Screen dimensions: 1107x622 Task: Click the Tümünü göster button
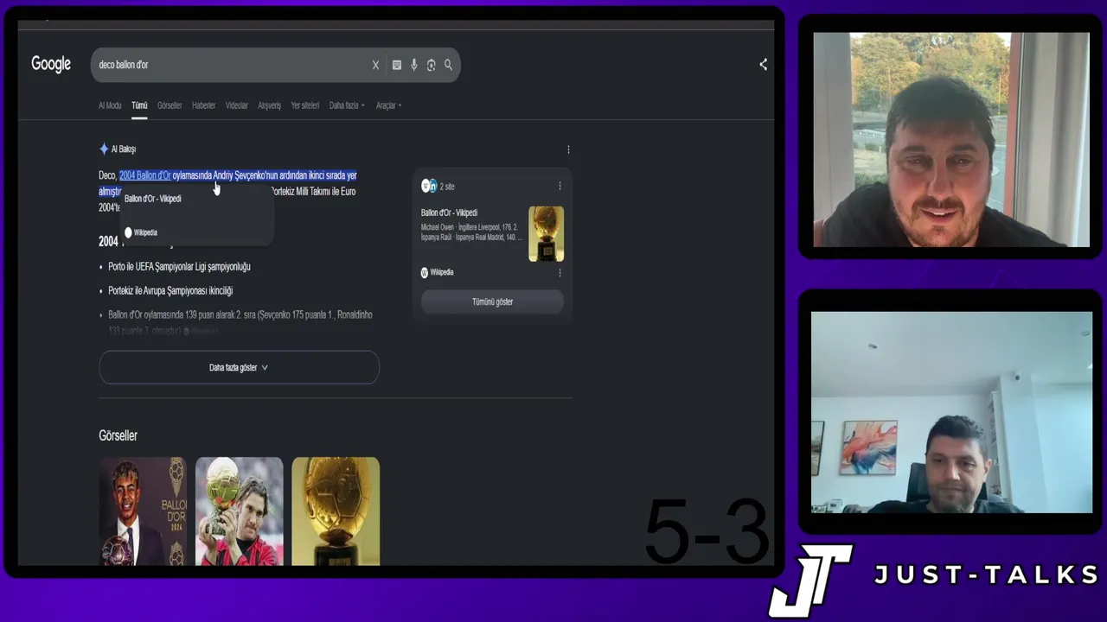coord(492,301)
